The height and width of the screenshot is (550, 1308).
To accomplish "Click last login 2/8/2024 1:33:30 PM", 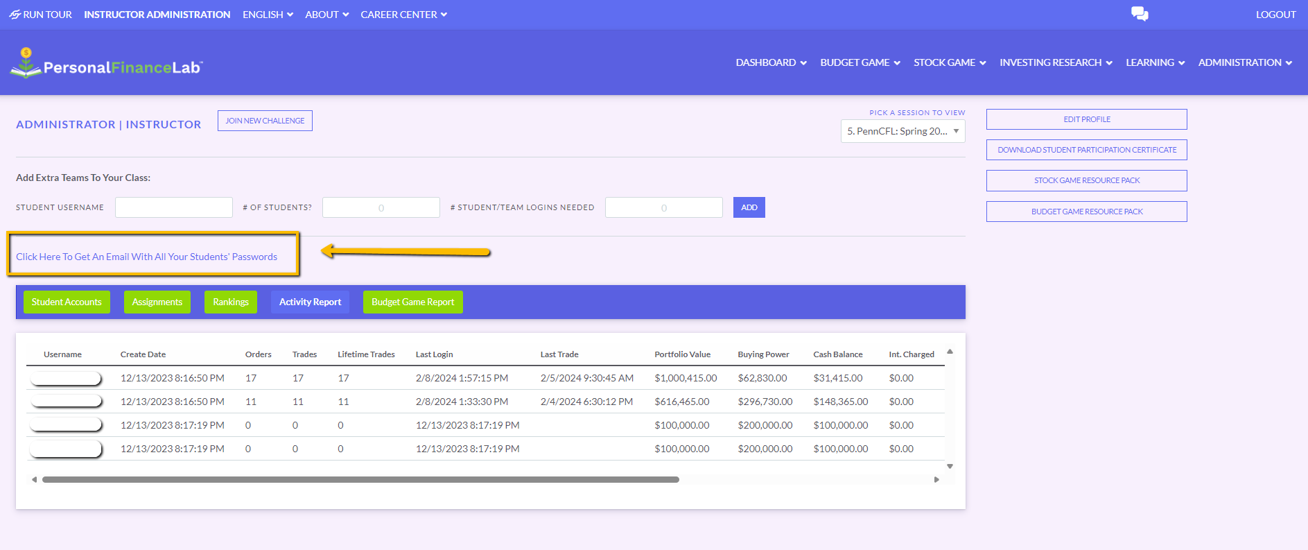I will [462, 402].
